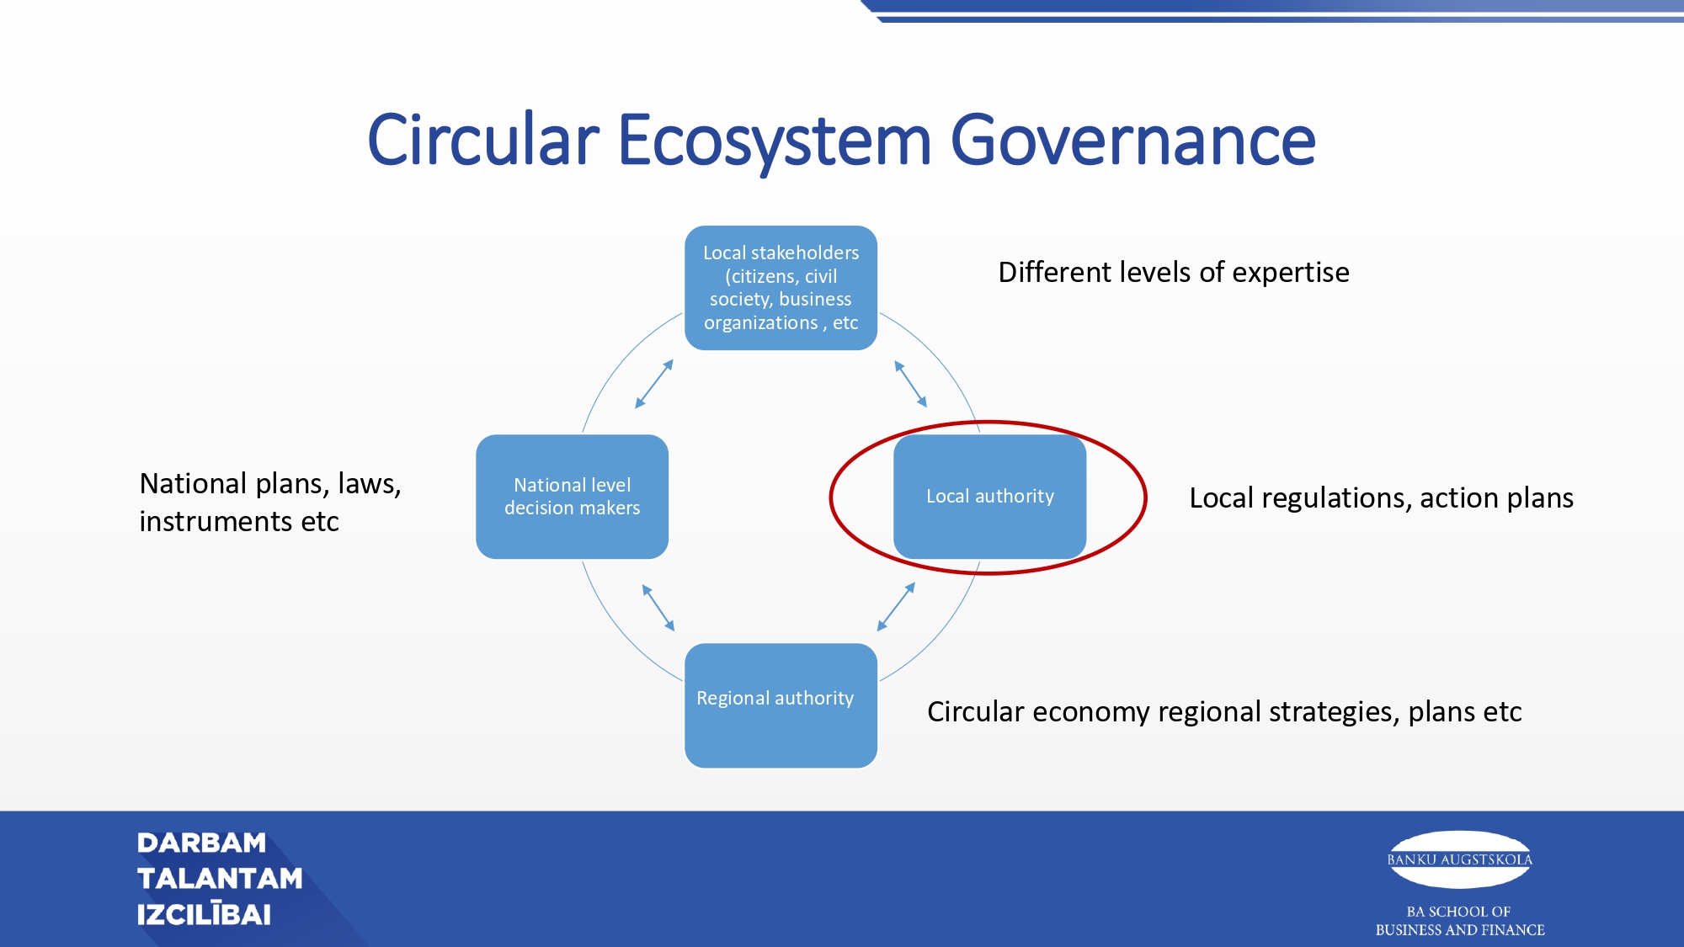1684x947 pixels.
Task: Click the Different levels of expertise text
Action: 1173,273
